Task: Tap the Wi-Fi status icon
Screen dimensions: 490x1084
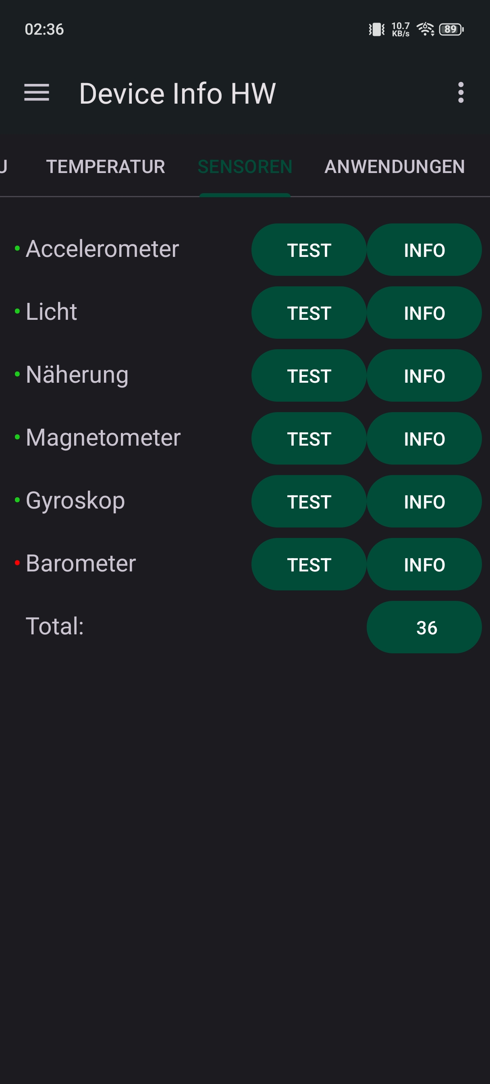Action: click(425, 29)
